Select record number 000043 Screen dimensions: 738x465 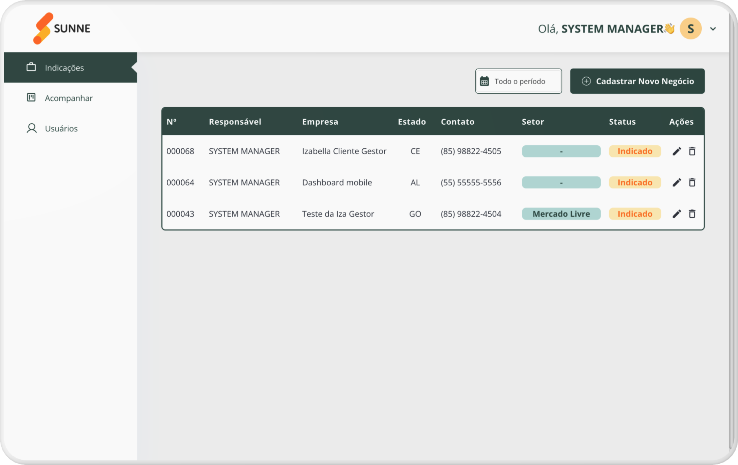click(x=180, y=214)
